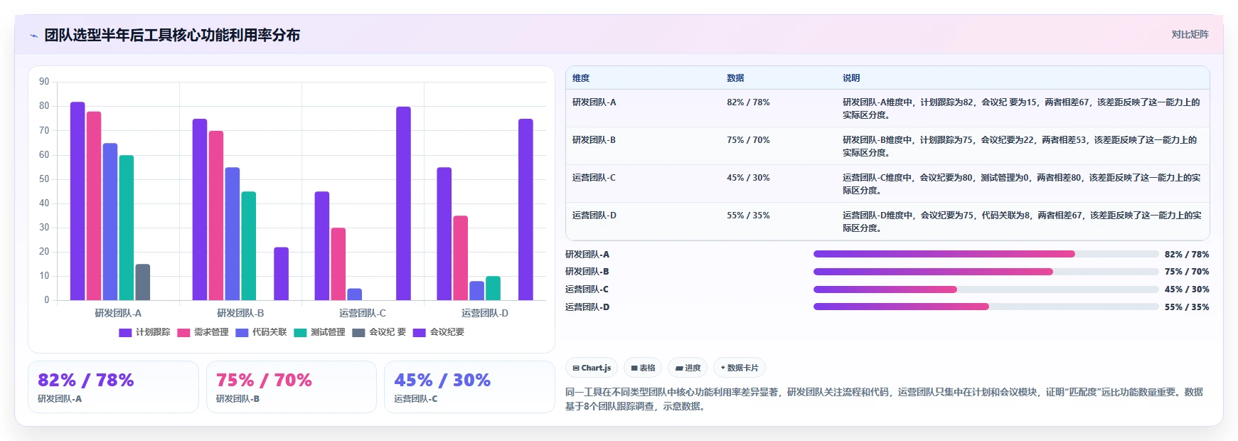Click the 数据 table column header
Screen dimensions: 1238x441
pyautogui.click(x=735, y=78)
